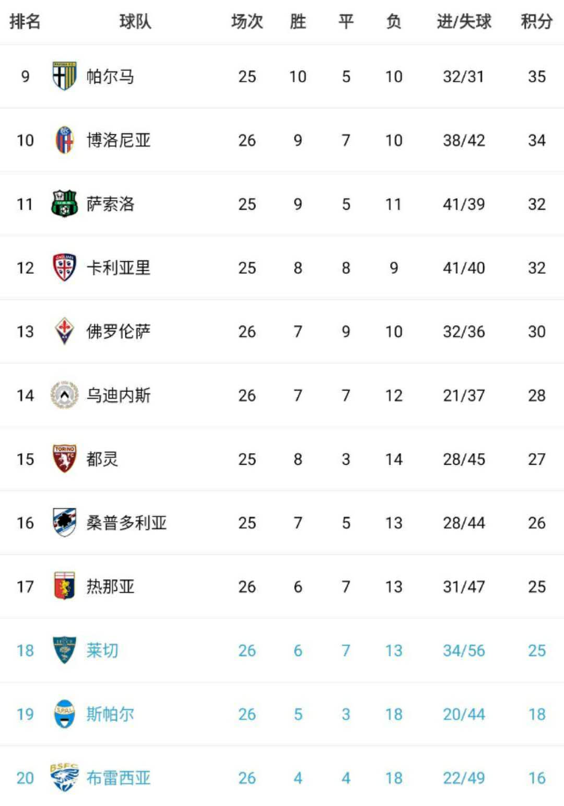
Task: Tap the green Sassuolo crest
Action: tap(64, 204)
